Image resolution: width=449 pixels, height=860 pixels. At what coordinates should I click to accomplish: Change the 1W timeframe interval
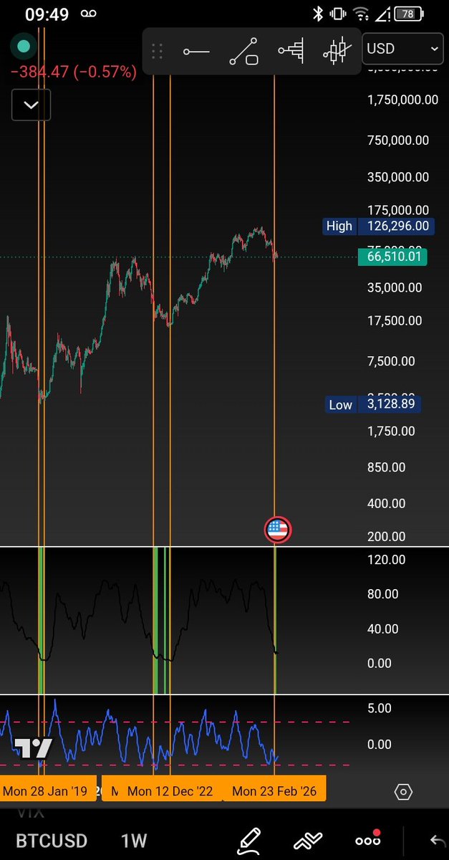(x=133, y=840)
